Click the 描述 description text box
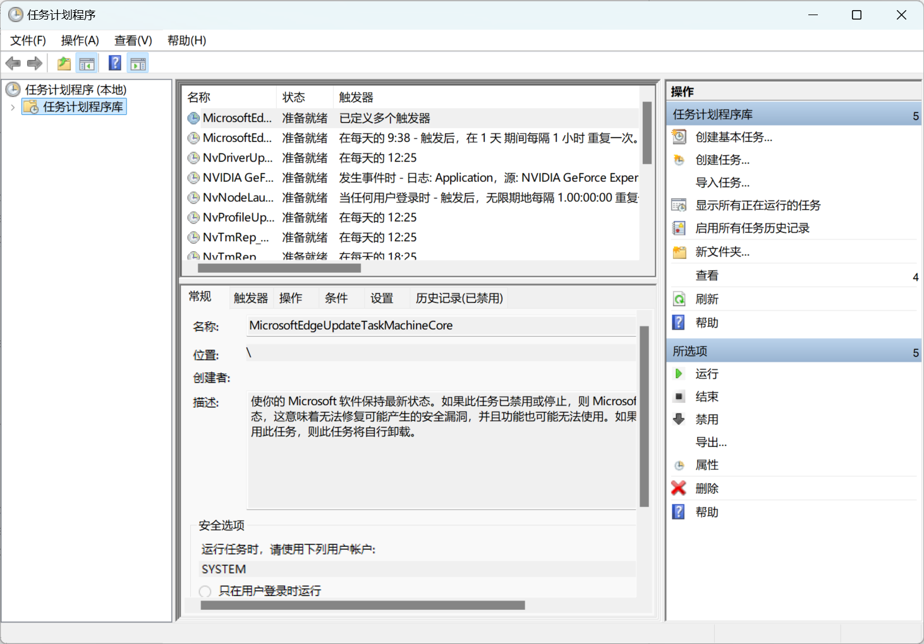The width and height of the screenshot is (924, 644). [x=441, y=450]
